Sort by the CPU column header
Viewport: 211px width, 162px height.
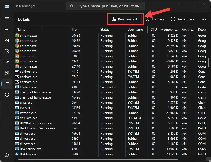(154, 30)
